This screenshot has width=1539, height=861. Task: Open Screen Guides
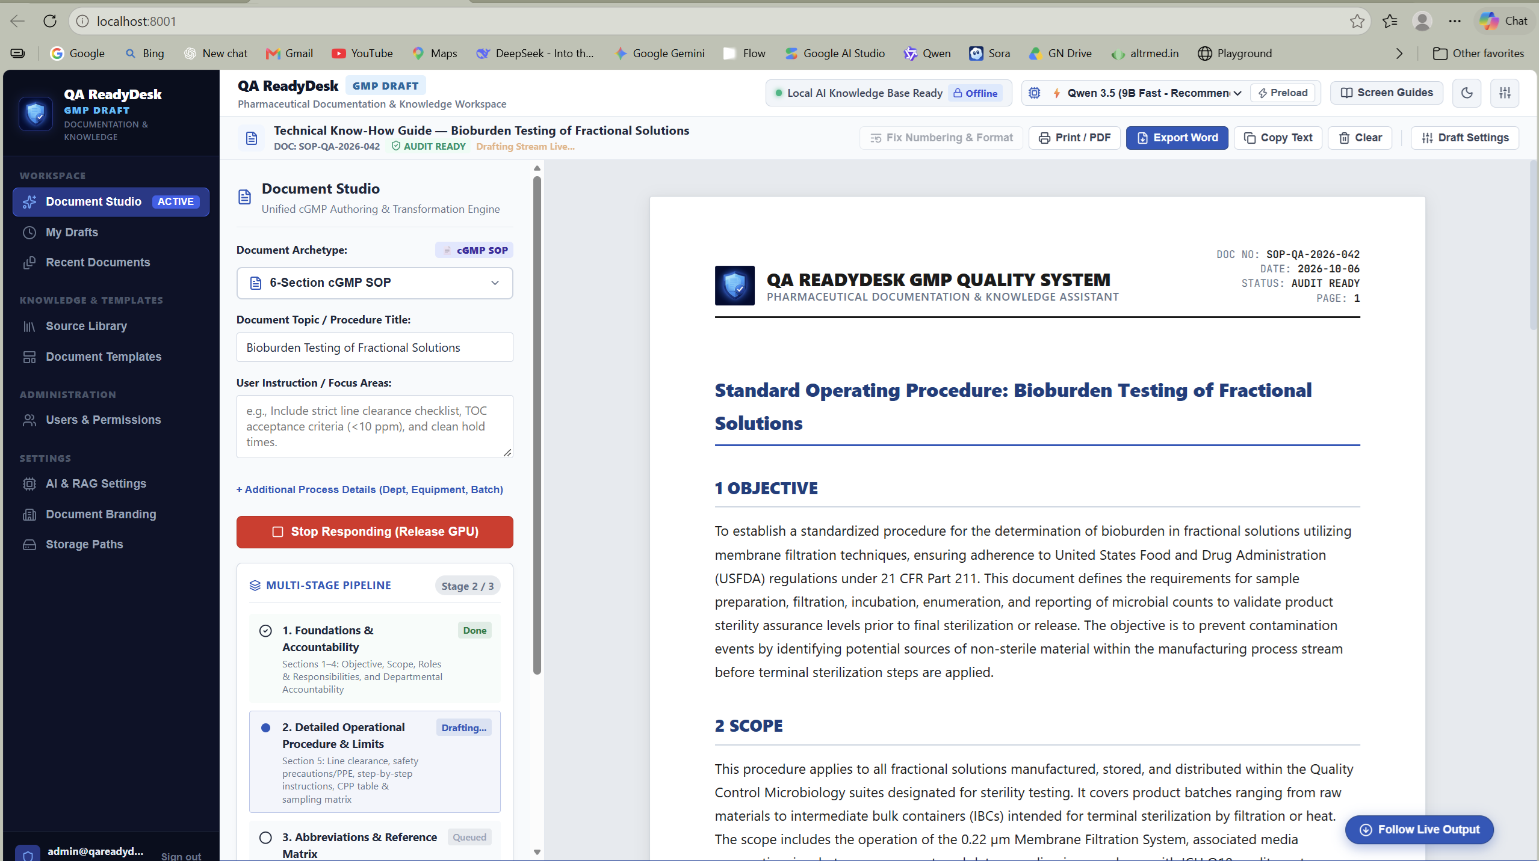(1387, 93)
